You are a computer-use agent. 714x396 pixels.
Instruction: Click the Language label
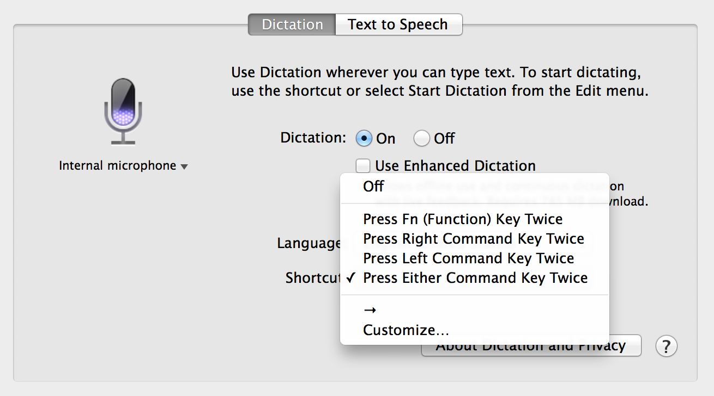point(308,243)
